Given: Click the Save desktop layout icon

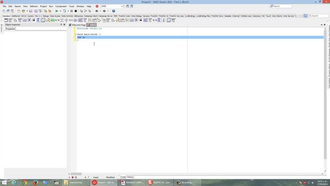Looking at the screenshot, I should 127,6.
